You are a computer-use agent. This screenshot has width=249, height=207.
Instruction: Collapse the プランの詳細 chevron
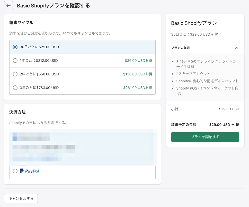pos(237,48)
